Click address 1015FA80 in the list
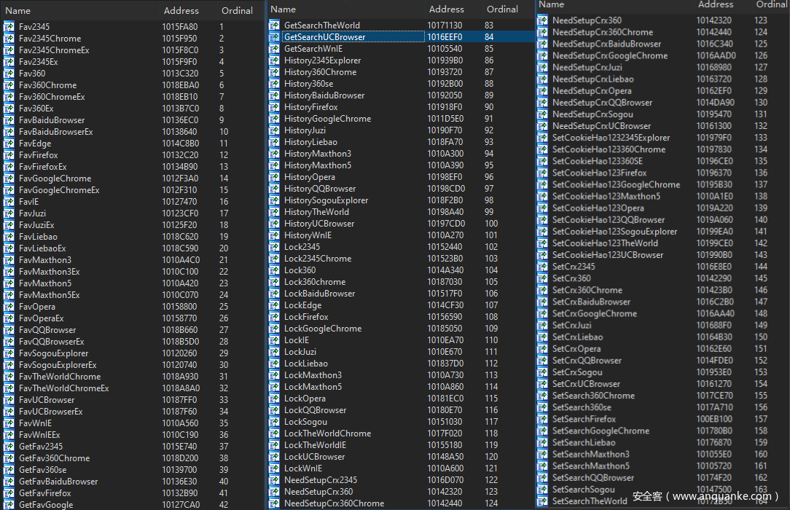Image resolution: width=790 pixels, height=510 pixels. coord(179,27)
